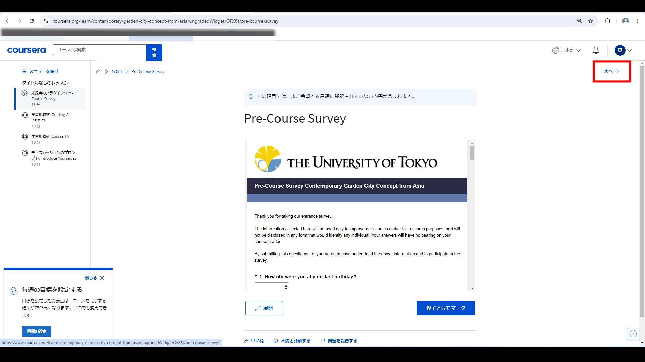This screenshot has height=362, width=645.
Task: Click the extensions icon in browser toolbar
Action: [608, 21]
